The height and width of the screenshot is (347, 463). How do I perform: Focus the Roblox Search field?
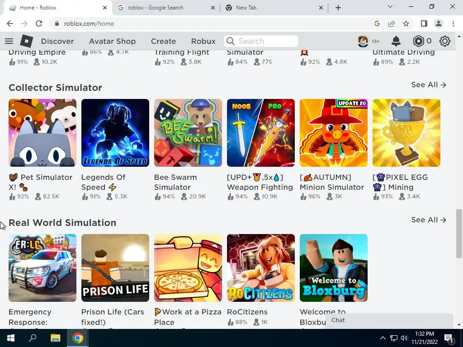(261, 41)
